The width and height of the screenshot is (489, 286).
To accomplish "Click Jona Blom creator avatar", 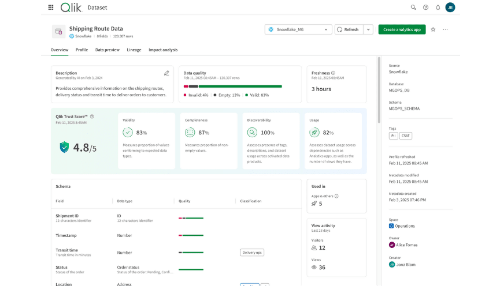I will click(x=392, y=265).
